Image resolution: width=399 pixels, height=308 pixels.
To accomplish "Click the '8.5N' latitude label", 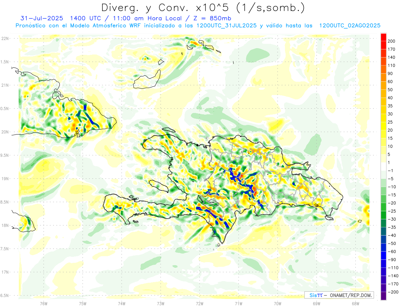I will (x=4, y=202).
